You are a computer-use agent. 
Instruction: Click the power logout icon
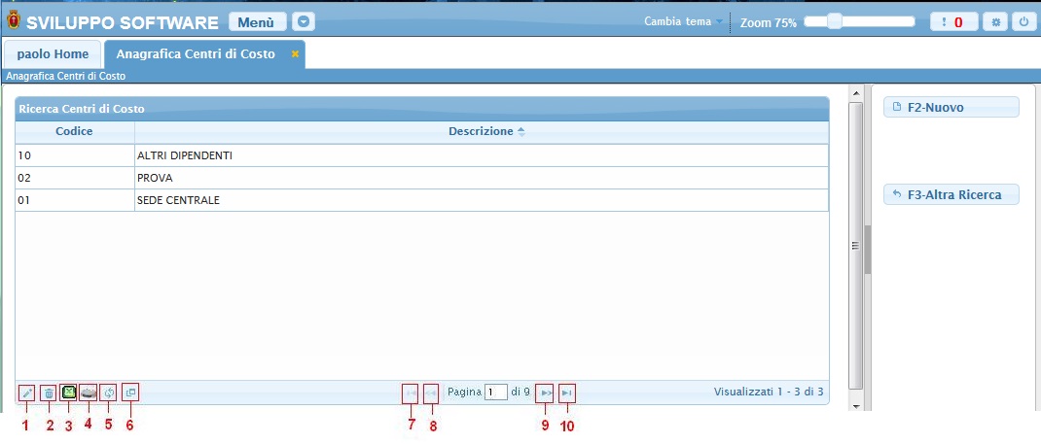(1023, 21)
